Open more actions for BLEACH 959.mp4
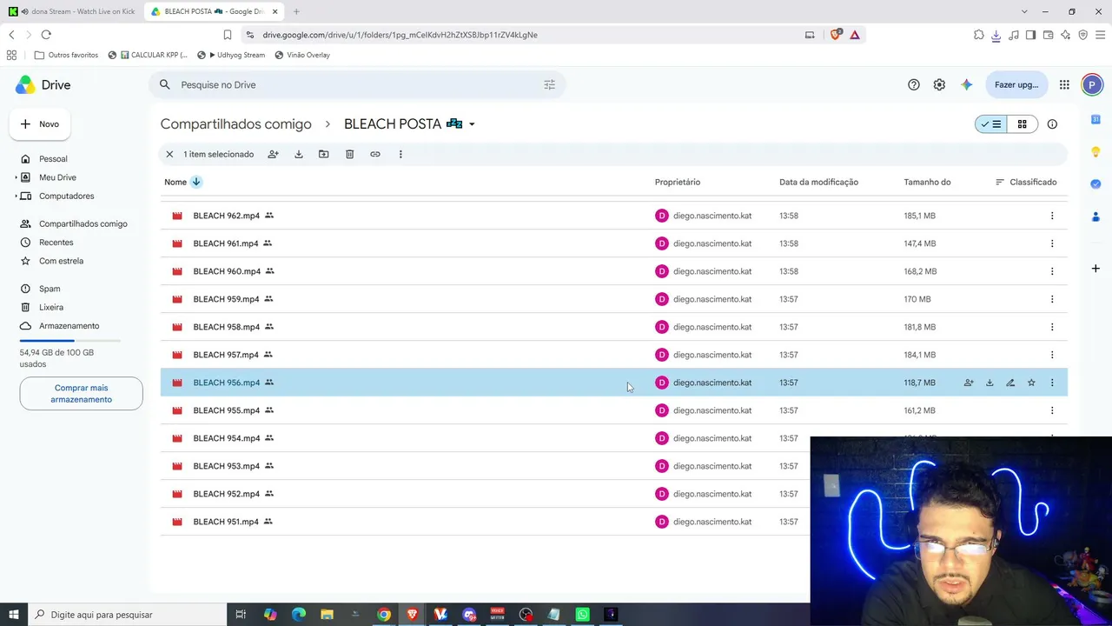The height and width of the screenshot is (626, 1112). click(1052, 299)
